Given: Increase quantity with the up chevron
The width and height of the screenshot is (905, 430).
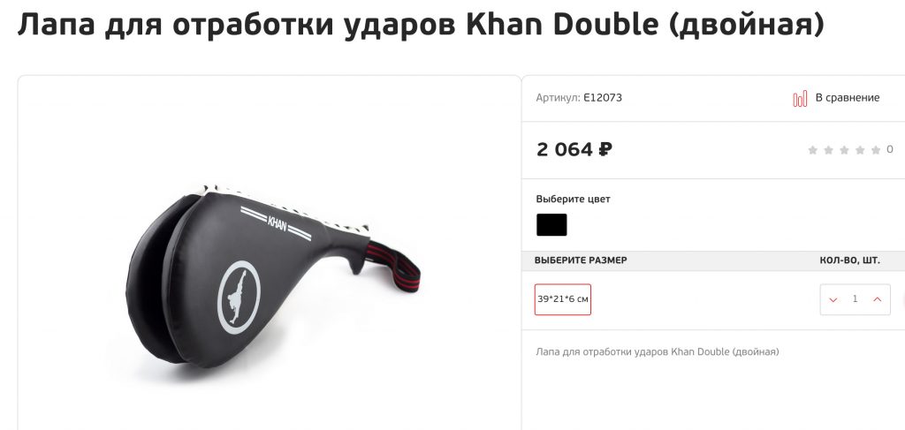Looking at the screenshot, I should 878,299.
